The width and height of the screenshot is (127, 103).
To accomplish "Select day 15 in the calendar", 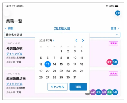I will click(x=61, y=64).
